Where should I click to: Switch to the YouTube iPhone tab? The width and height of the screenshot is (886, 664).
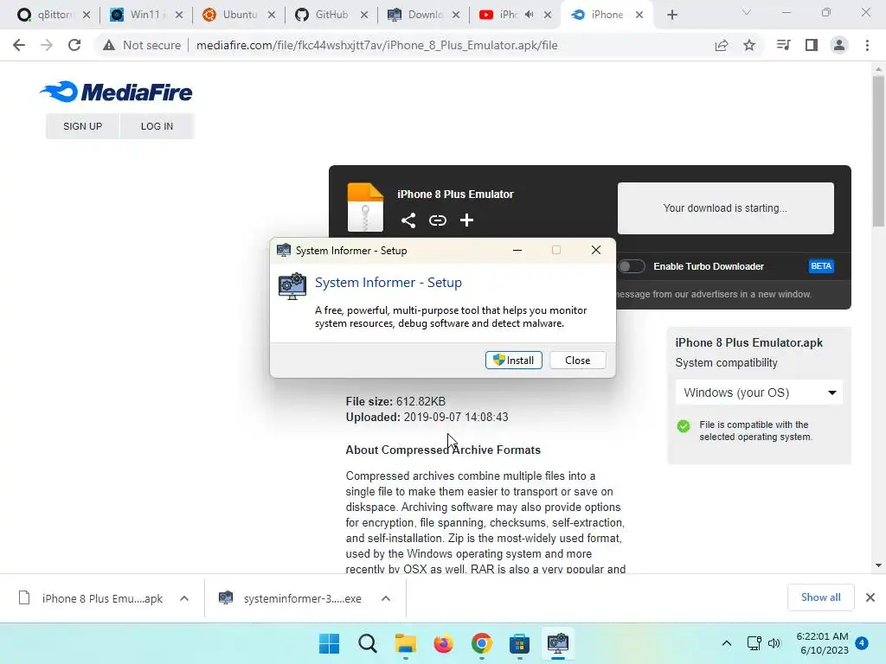[x=499, y=15]
